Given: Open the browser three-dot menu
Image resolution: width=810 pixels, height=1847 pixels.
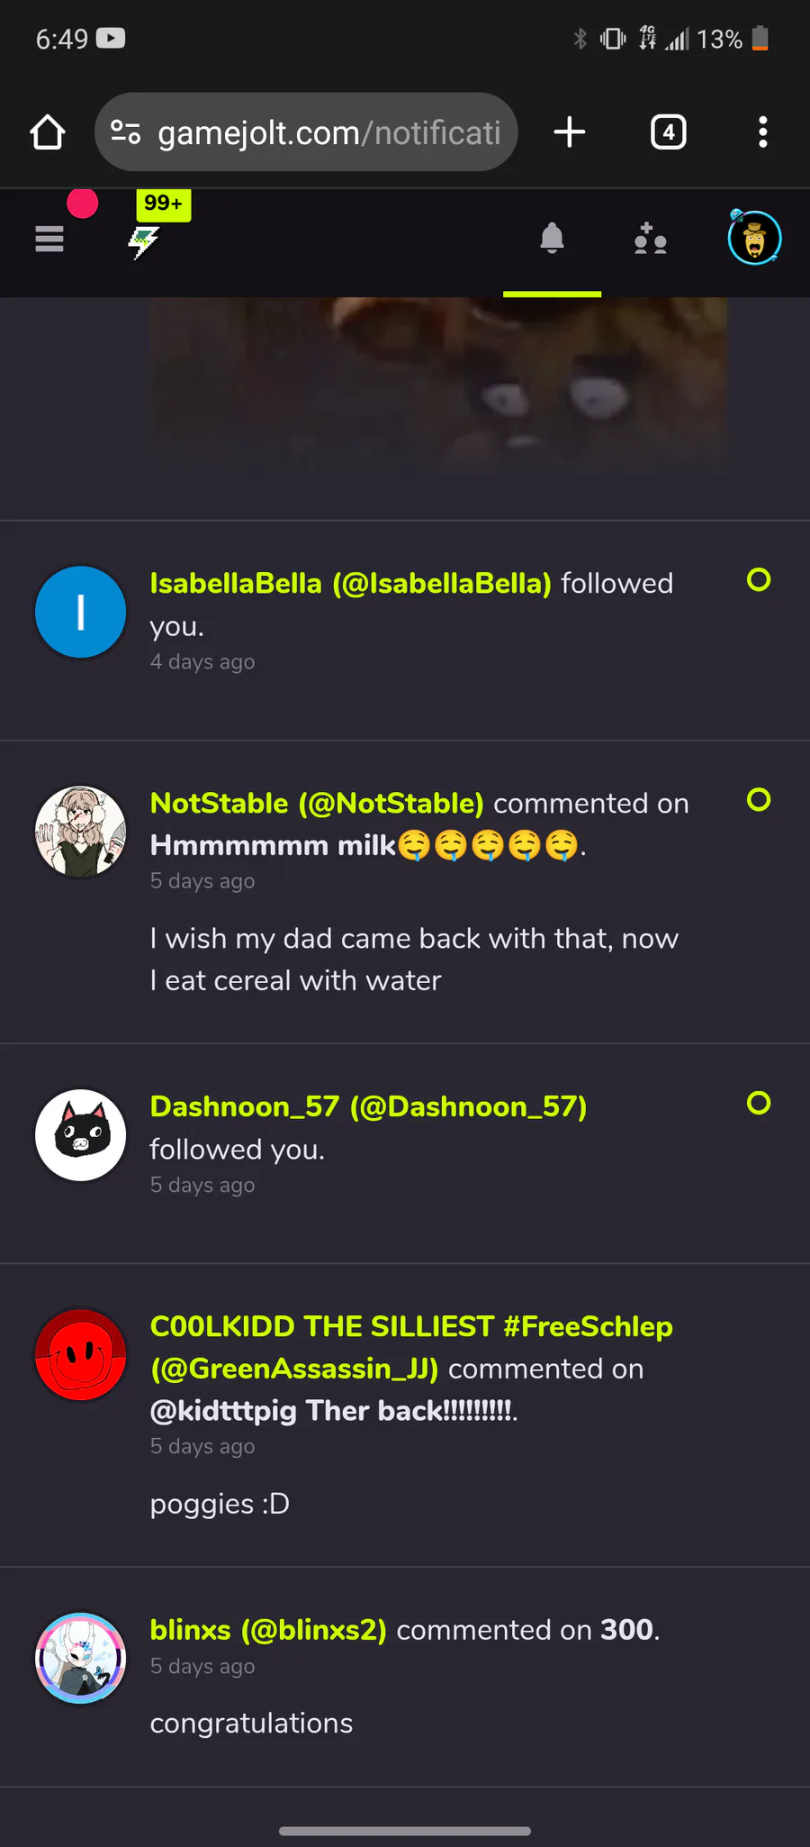Looking at the screenshot, I should pyautogui.click(x=762, y=132).
